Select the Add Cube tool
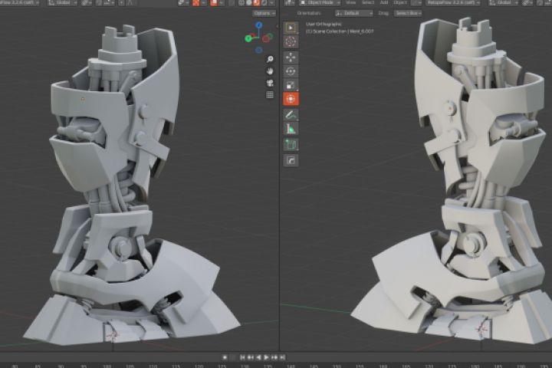This screenshot has height=368, width=552. point(291,144)
